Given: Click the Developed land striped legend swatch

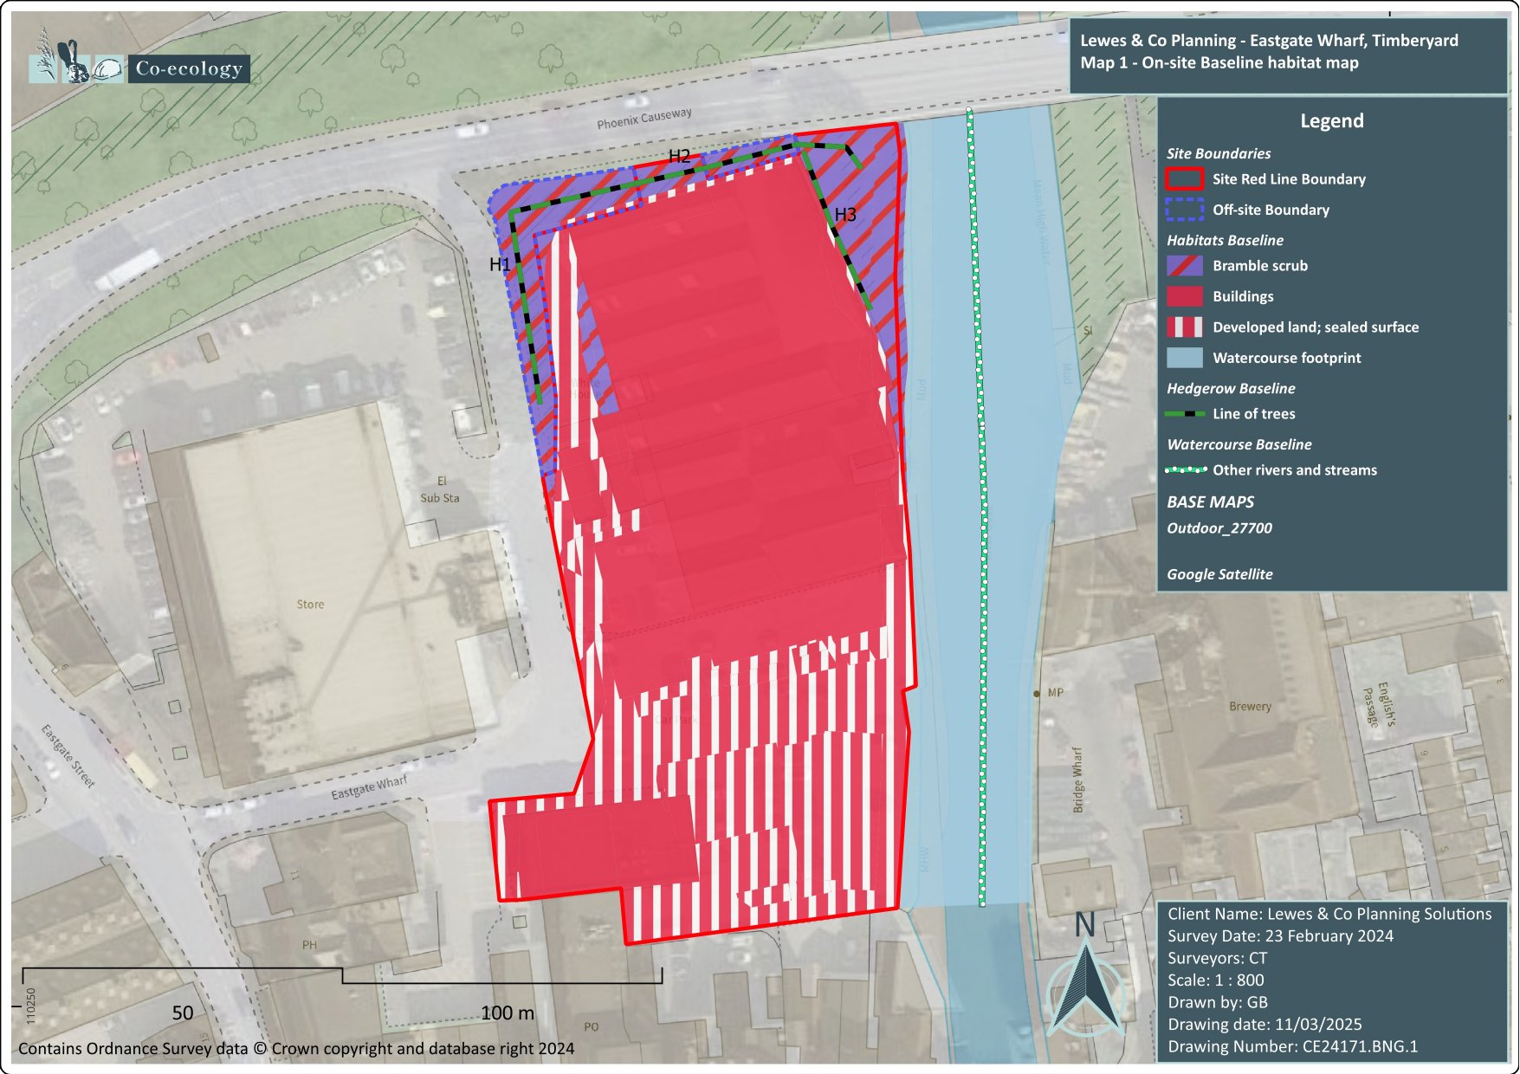Looking at the screenshot, I should [x=1184, y=327].
